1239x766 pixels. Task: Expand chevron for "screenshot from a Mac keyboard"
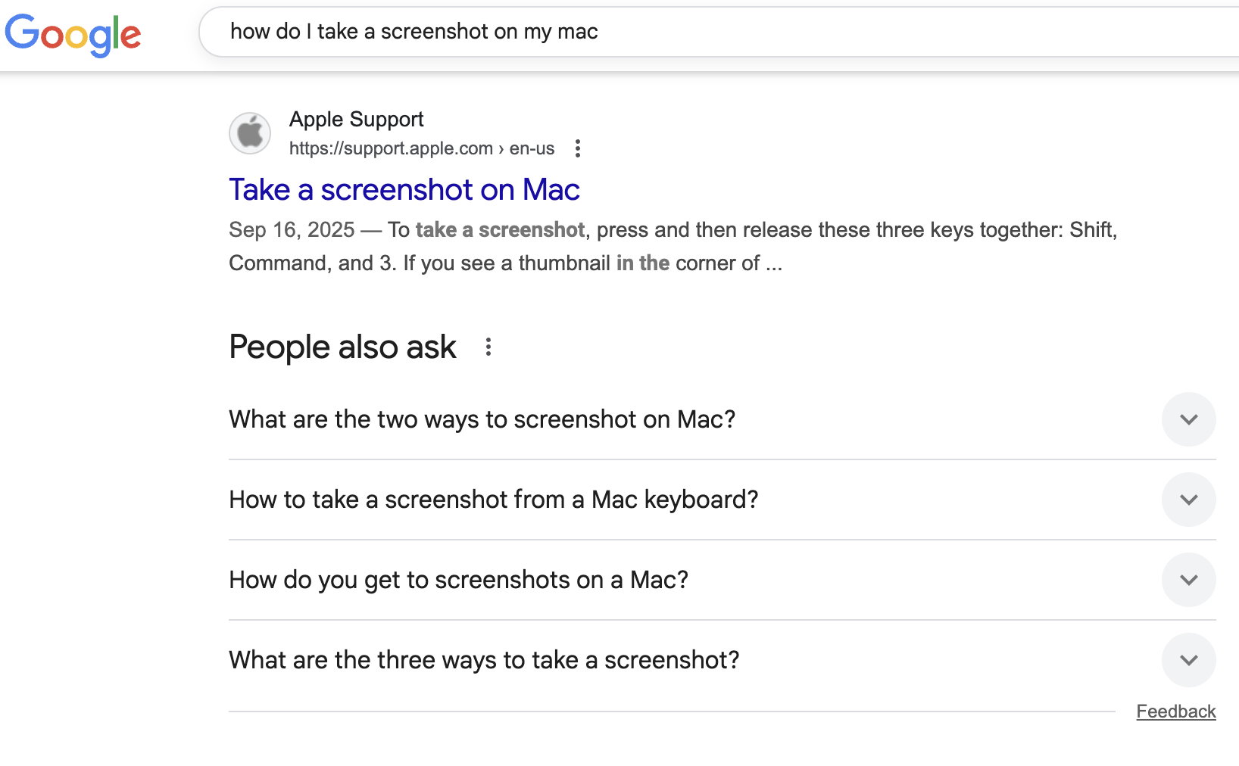point(1188,500)
